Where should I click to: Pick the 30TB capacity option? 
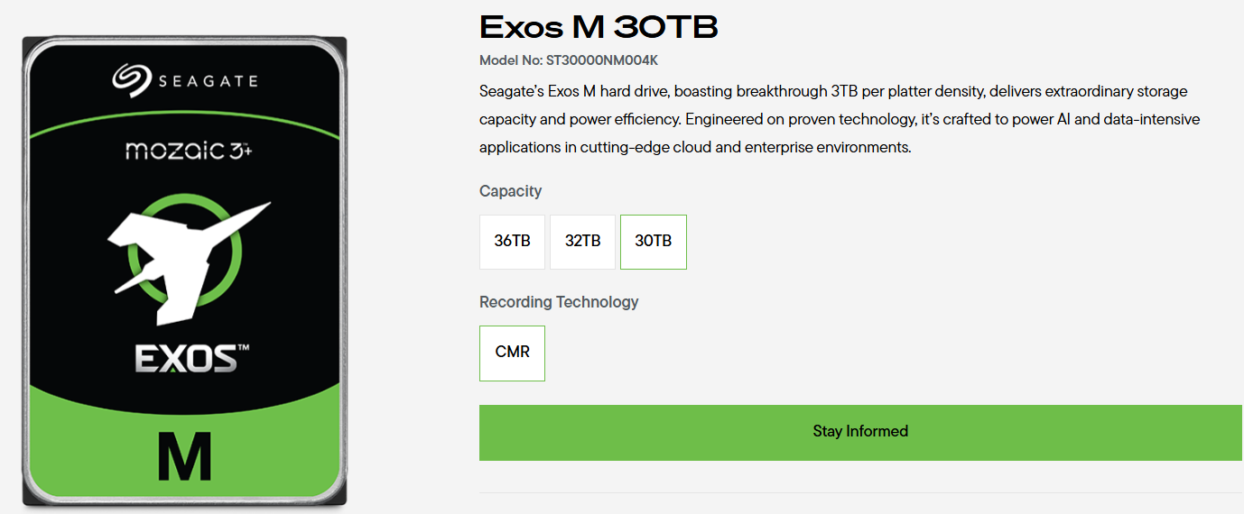click(654, 242)
